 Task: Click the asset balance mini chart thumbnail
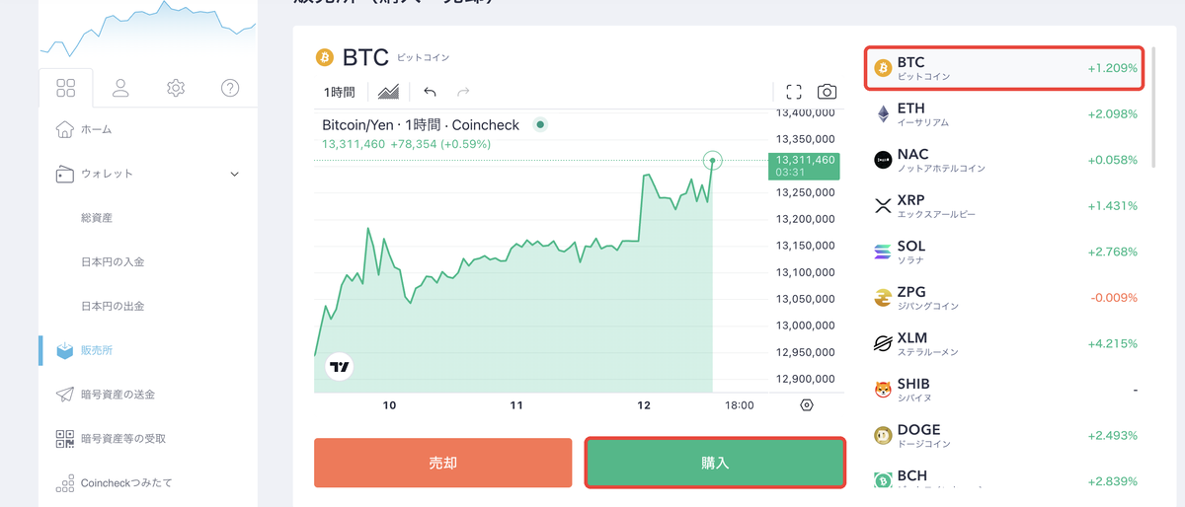[x=148, y=32]
